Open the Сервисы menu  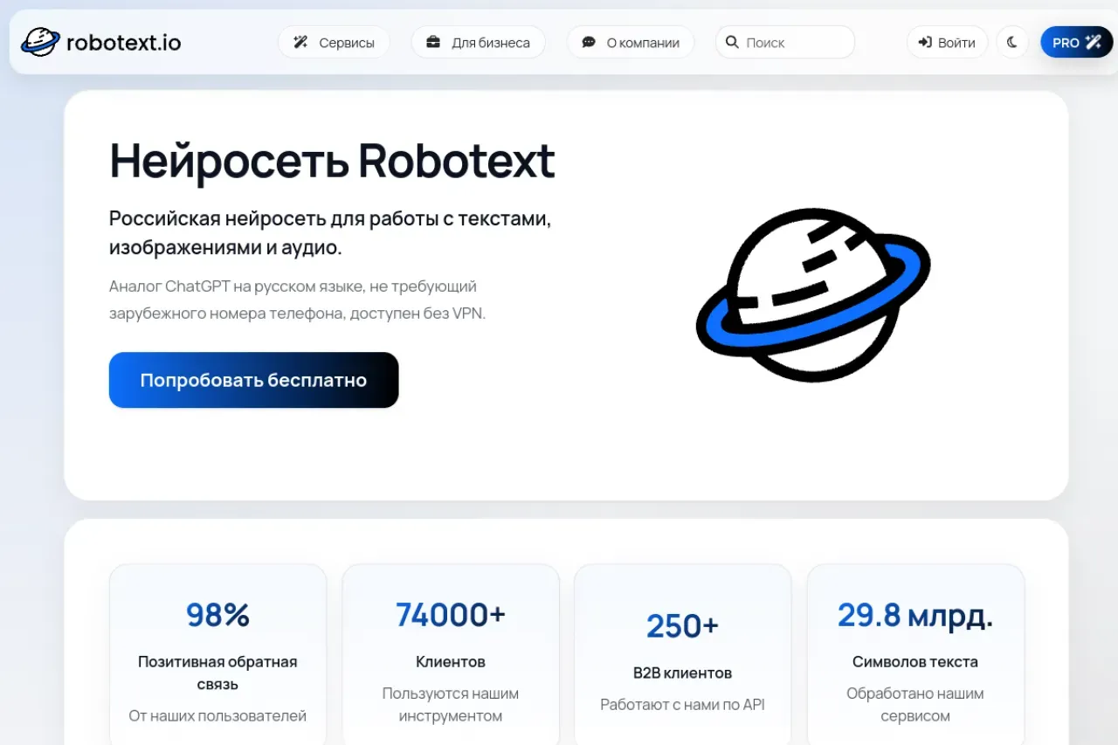tap(334, 42)
